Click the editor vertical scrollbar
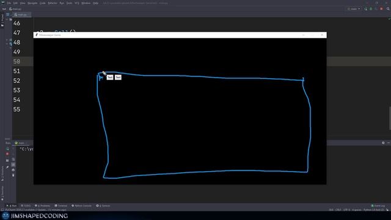 390,118
